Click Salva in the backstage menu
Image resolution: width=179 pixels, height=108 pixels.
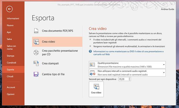tap(9, 39)
